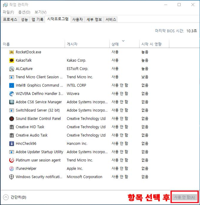Open the 옵션(O) menu

[24, 12]
